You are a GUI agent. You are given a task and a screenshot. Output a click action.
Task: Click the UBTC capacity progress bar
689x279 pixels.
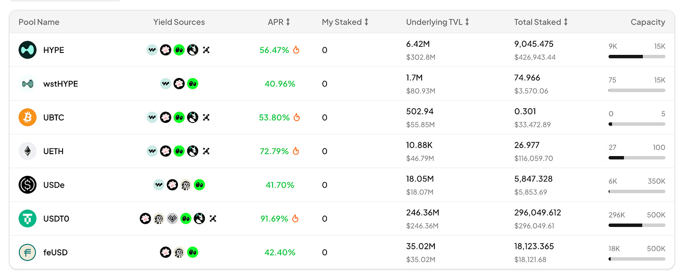tap(637, 124)
